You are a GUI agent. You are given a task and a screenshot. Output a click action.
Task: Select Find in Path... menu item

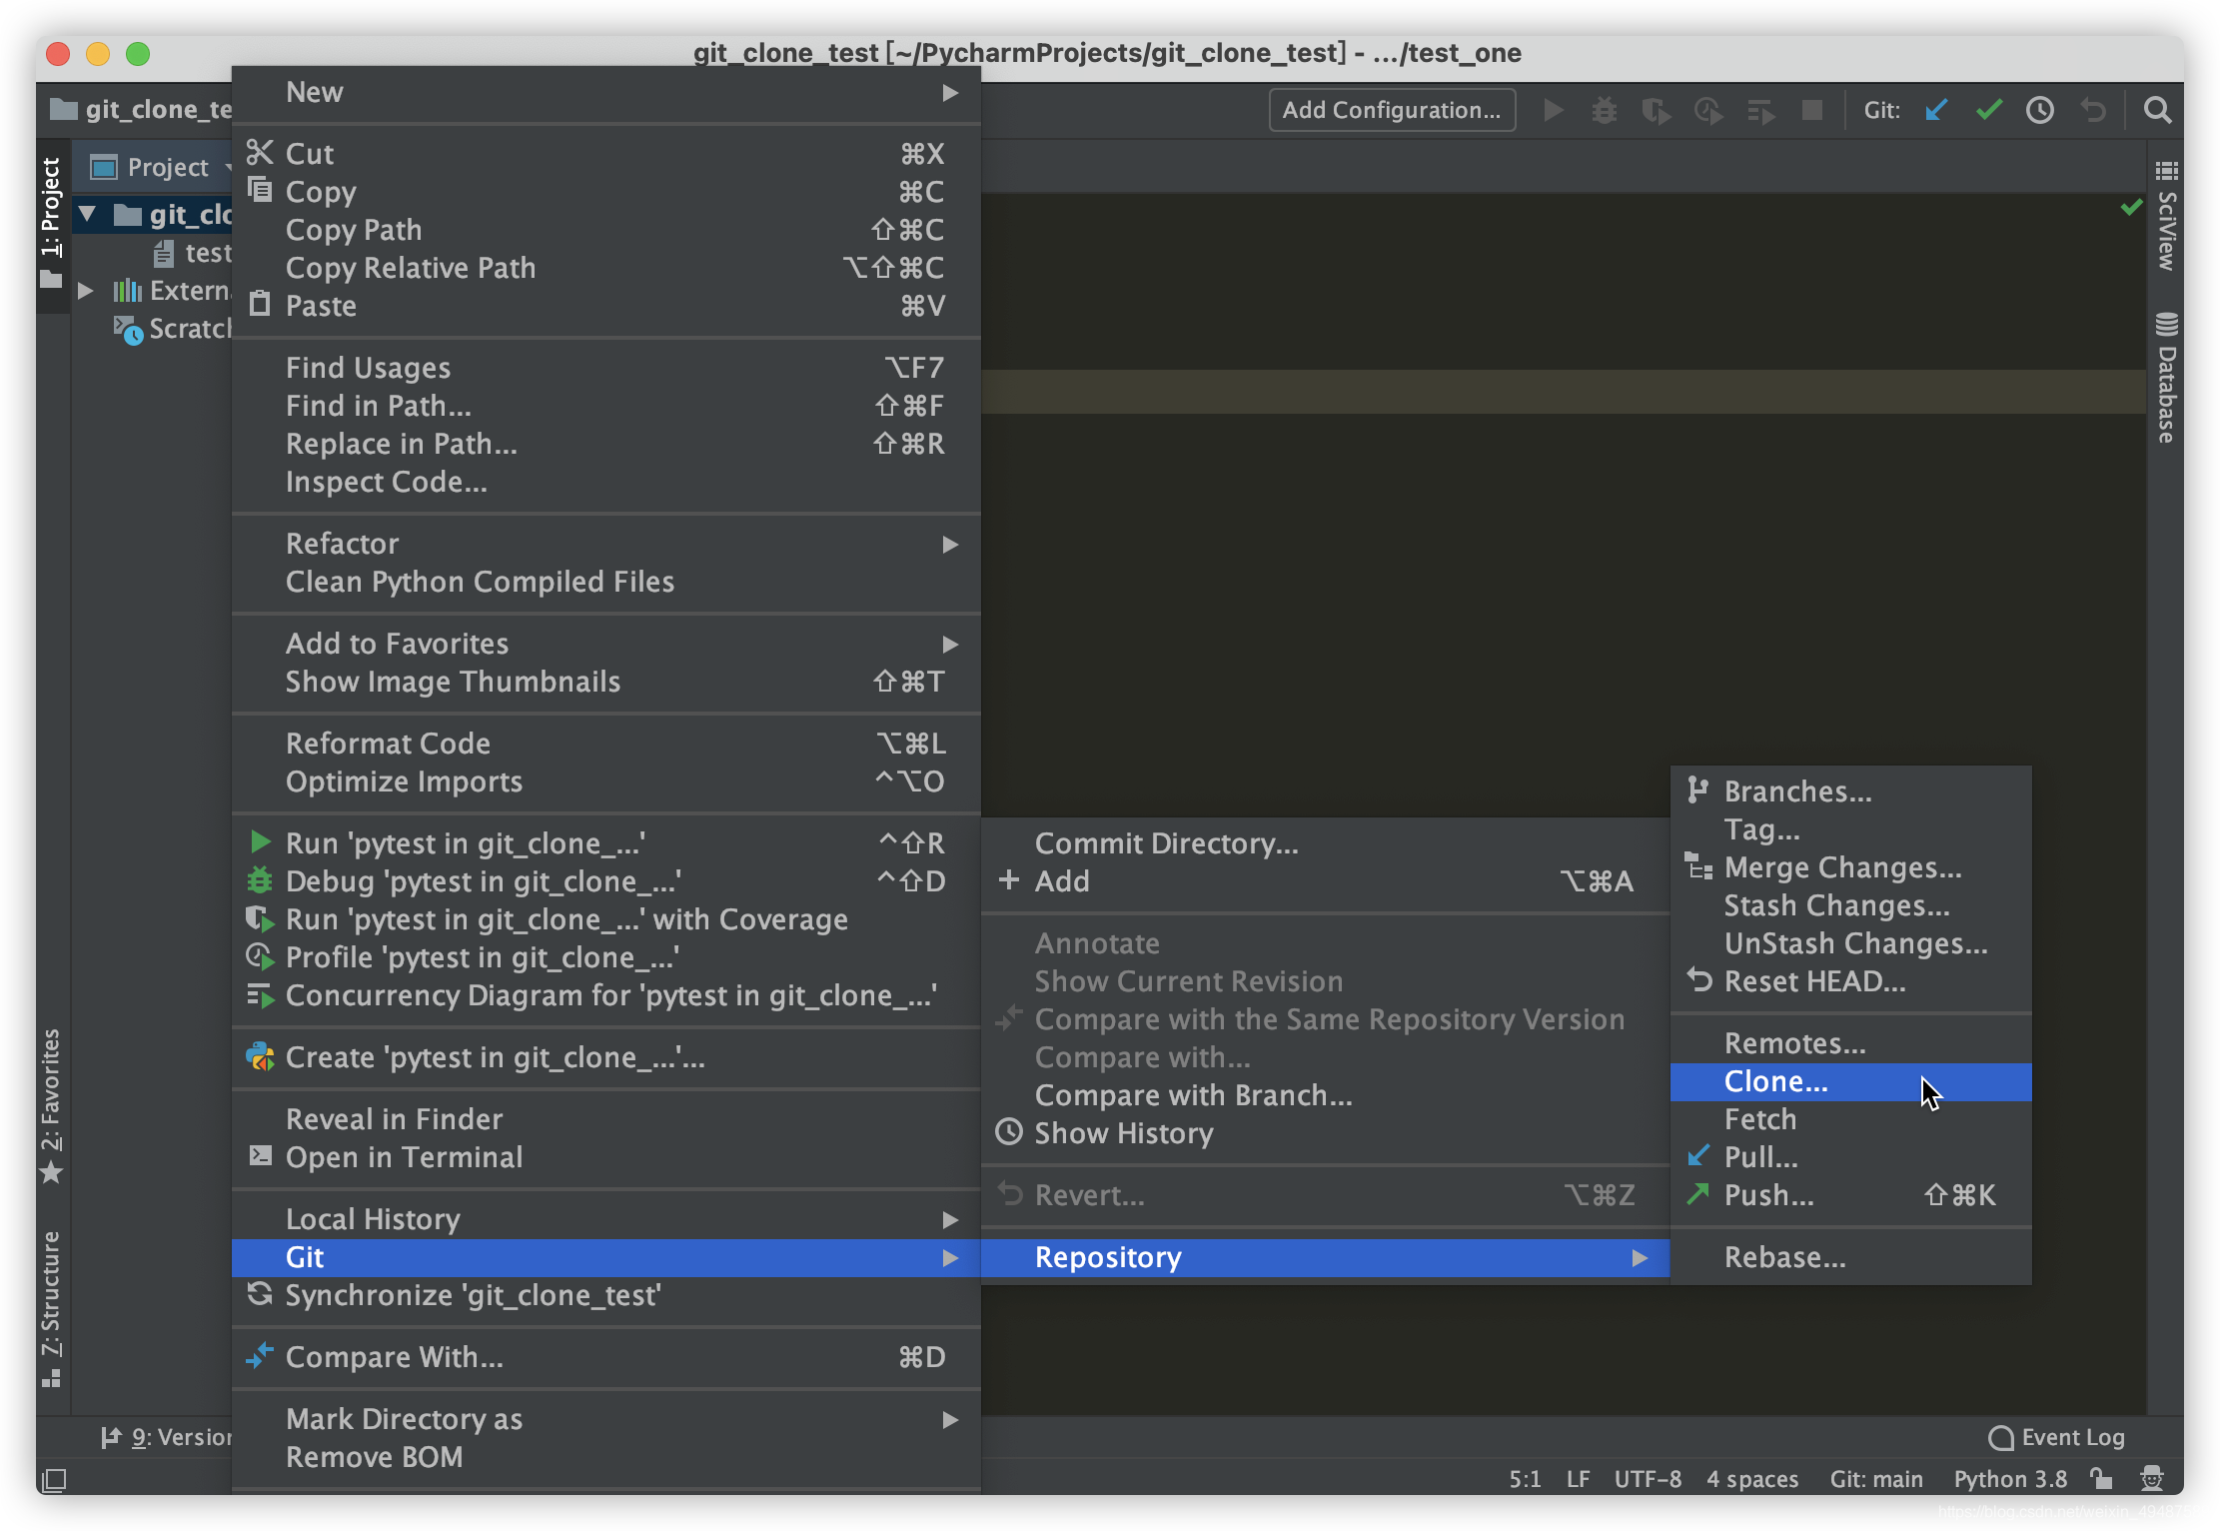(x=605, y=406)
